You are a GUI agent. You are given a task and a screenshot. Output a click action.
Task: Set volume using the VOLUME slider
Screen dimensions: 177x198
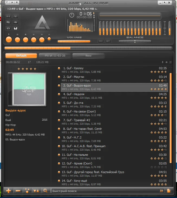click(74, 41)
